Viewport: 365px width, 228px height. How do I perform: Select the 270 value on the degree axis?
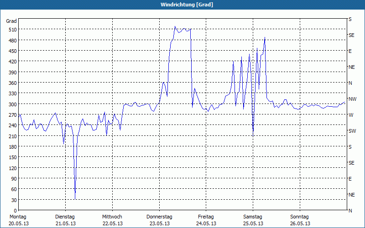tap(13, 115)
